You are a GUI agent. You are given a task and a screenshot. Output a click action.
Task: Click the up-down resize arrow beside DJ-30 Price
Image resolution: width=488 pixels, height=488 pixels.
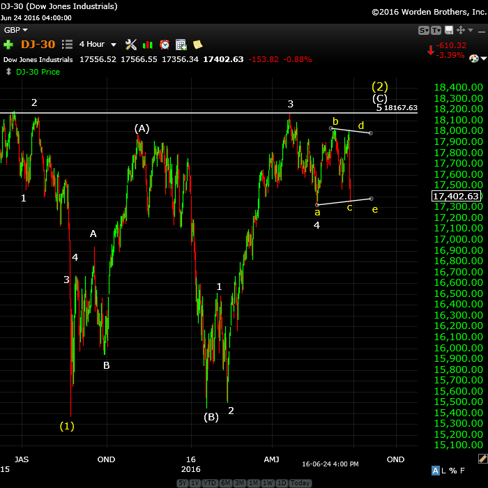(8, 72)
